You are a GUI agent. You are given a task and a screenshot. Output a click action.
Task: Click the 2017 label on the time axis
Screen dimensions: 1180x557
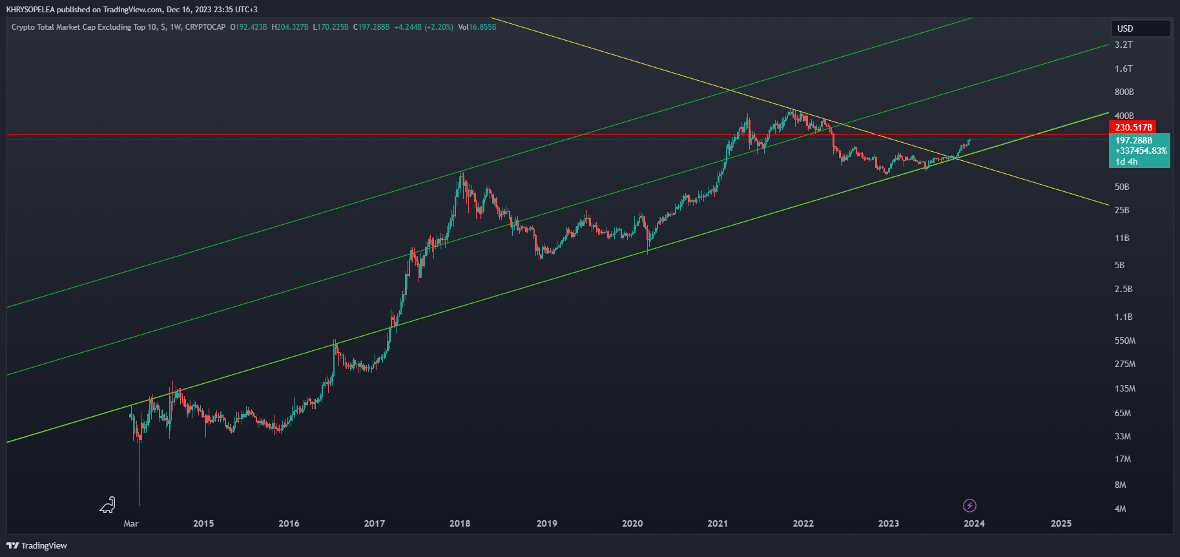tap(374, 523)
